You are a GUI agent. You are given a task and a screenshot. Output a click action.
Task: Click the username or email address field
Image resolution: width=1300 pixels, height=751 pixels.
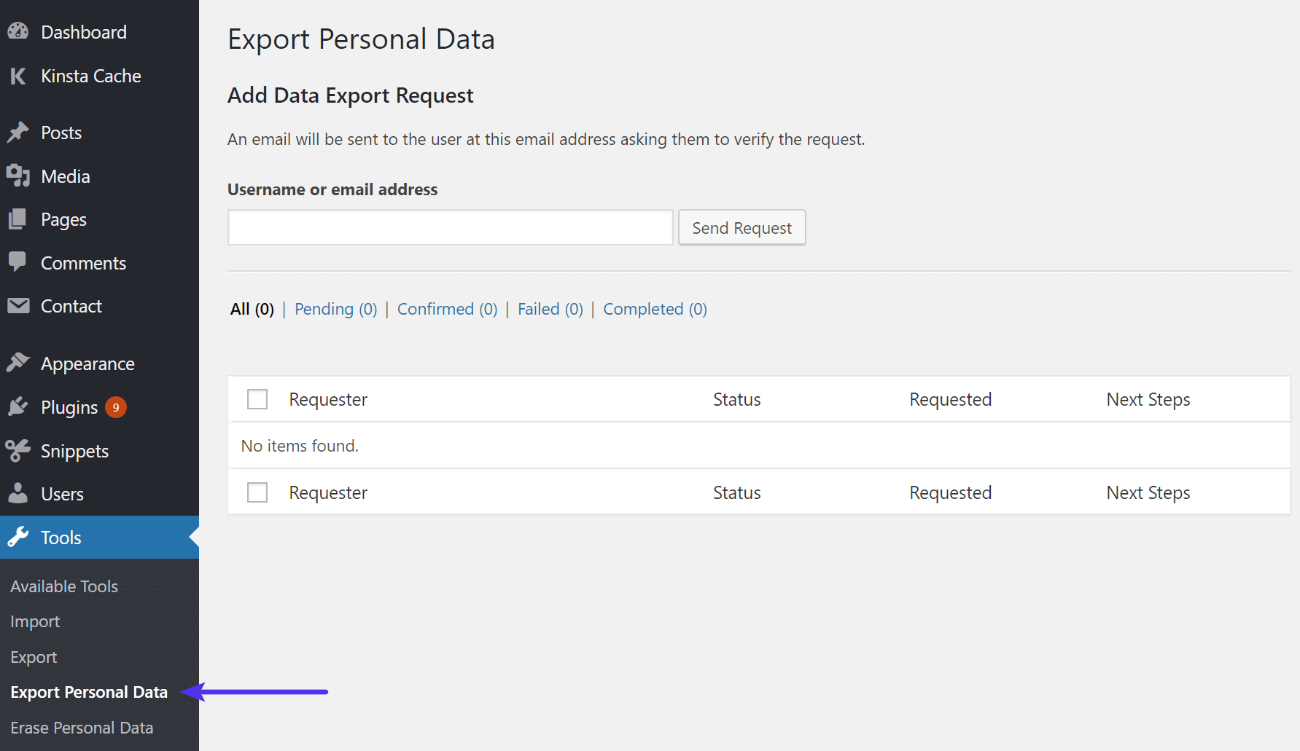[x=449, y=227]
